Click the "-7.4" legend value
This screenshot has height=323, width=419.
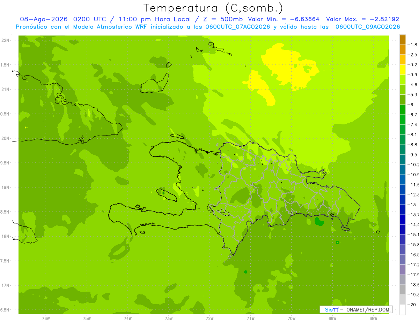pyautogui.click(x=413, y=125)
